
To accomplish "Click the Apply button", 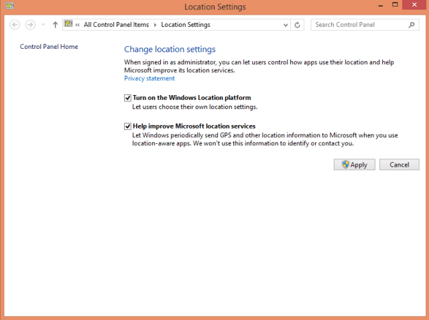I will point(355,165).
